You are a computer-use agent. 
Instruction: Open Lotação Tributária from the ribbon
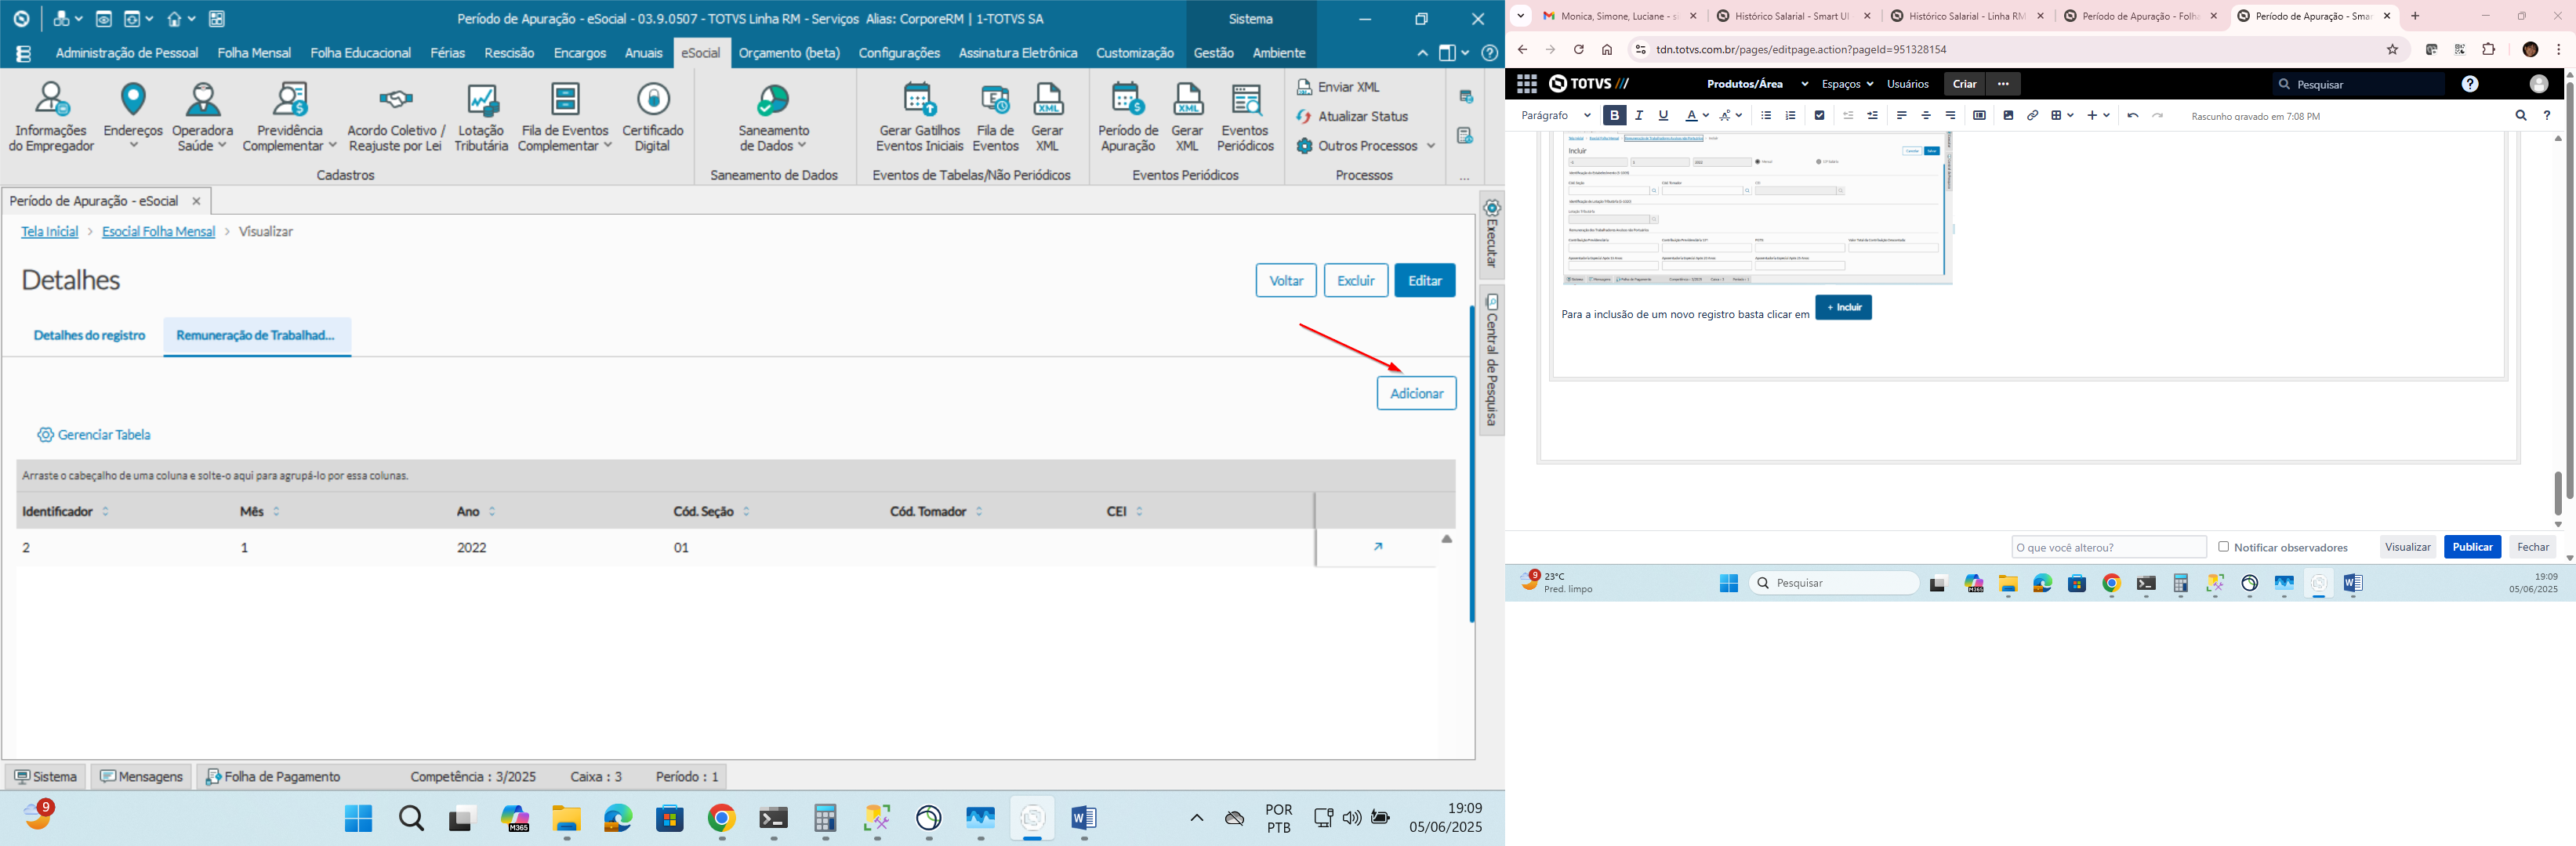pyautogui.click(x=481, y=117)
